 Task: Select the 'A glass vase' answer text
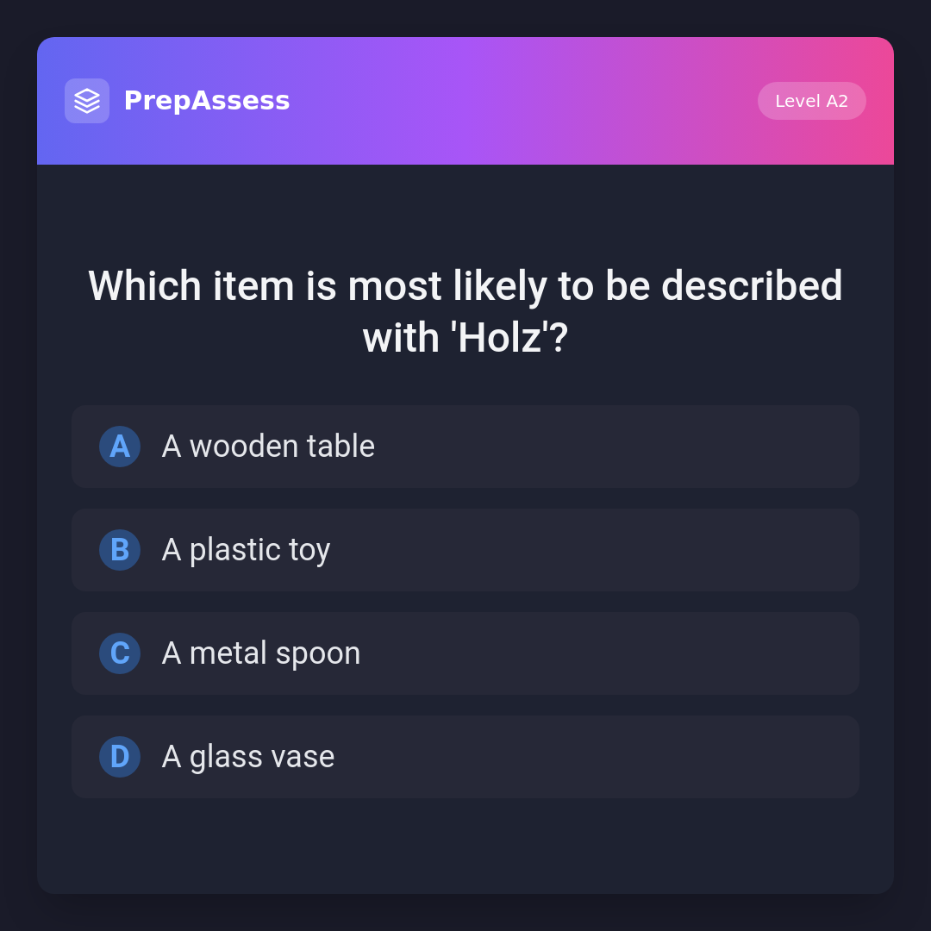tap(248, 757)
